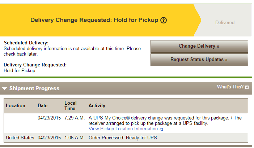
Task: Click the Local Time column header
Action: (x=71, y=106)
